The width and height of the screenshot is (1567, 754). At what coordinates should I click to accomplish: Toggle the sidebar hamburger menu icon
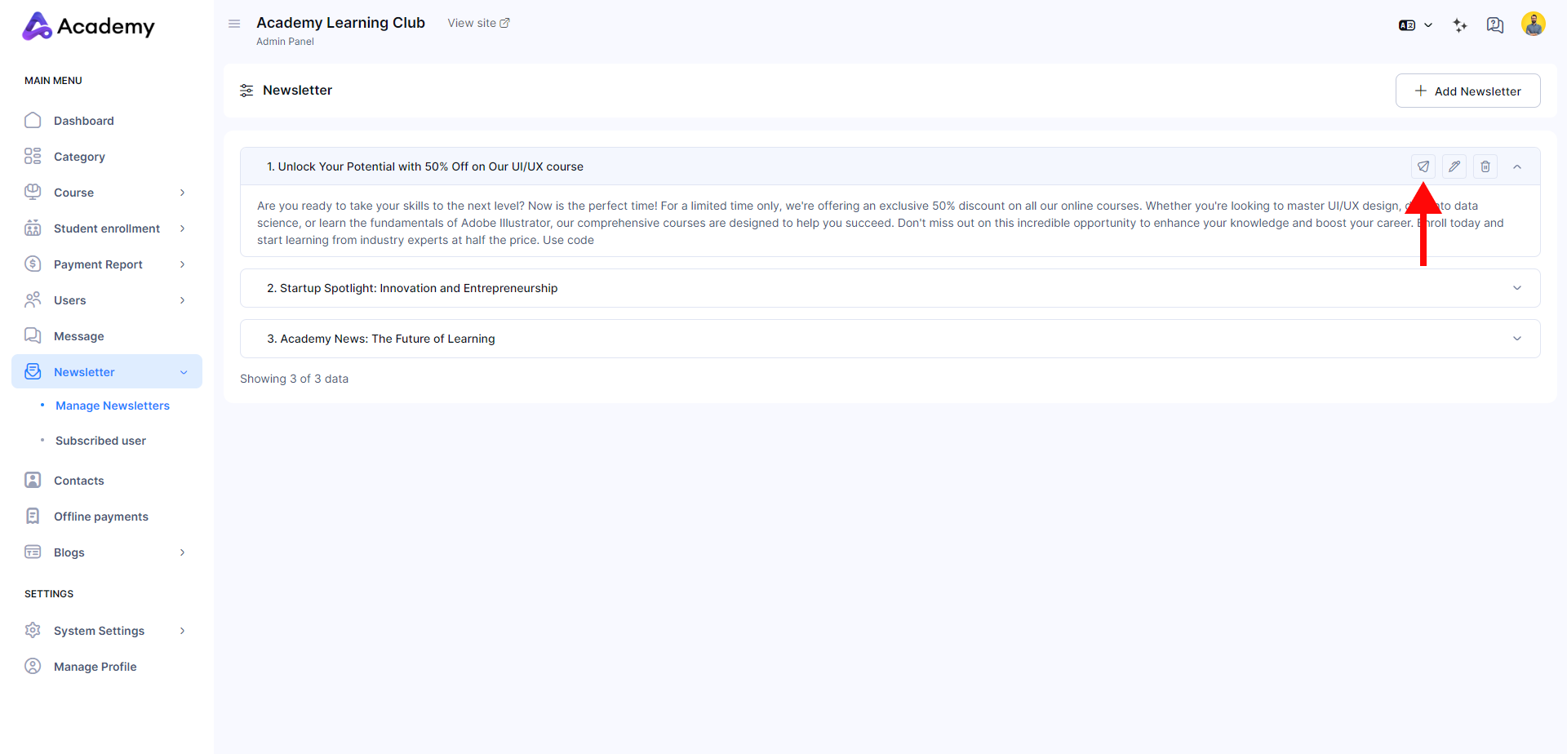click(x=234, y=24)
